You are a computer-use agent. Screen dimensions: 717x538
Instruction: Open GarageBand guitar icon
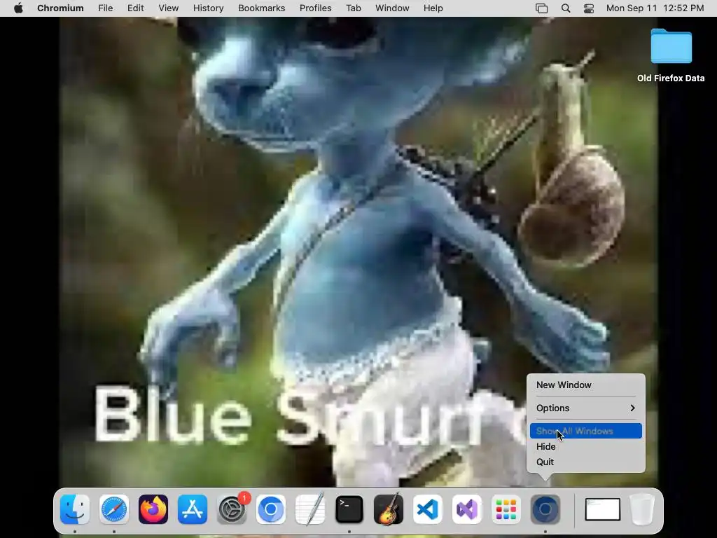(x=389, y=509)
